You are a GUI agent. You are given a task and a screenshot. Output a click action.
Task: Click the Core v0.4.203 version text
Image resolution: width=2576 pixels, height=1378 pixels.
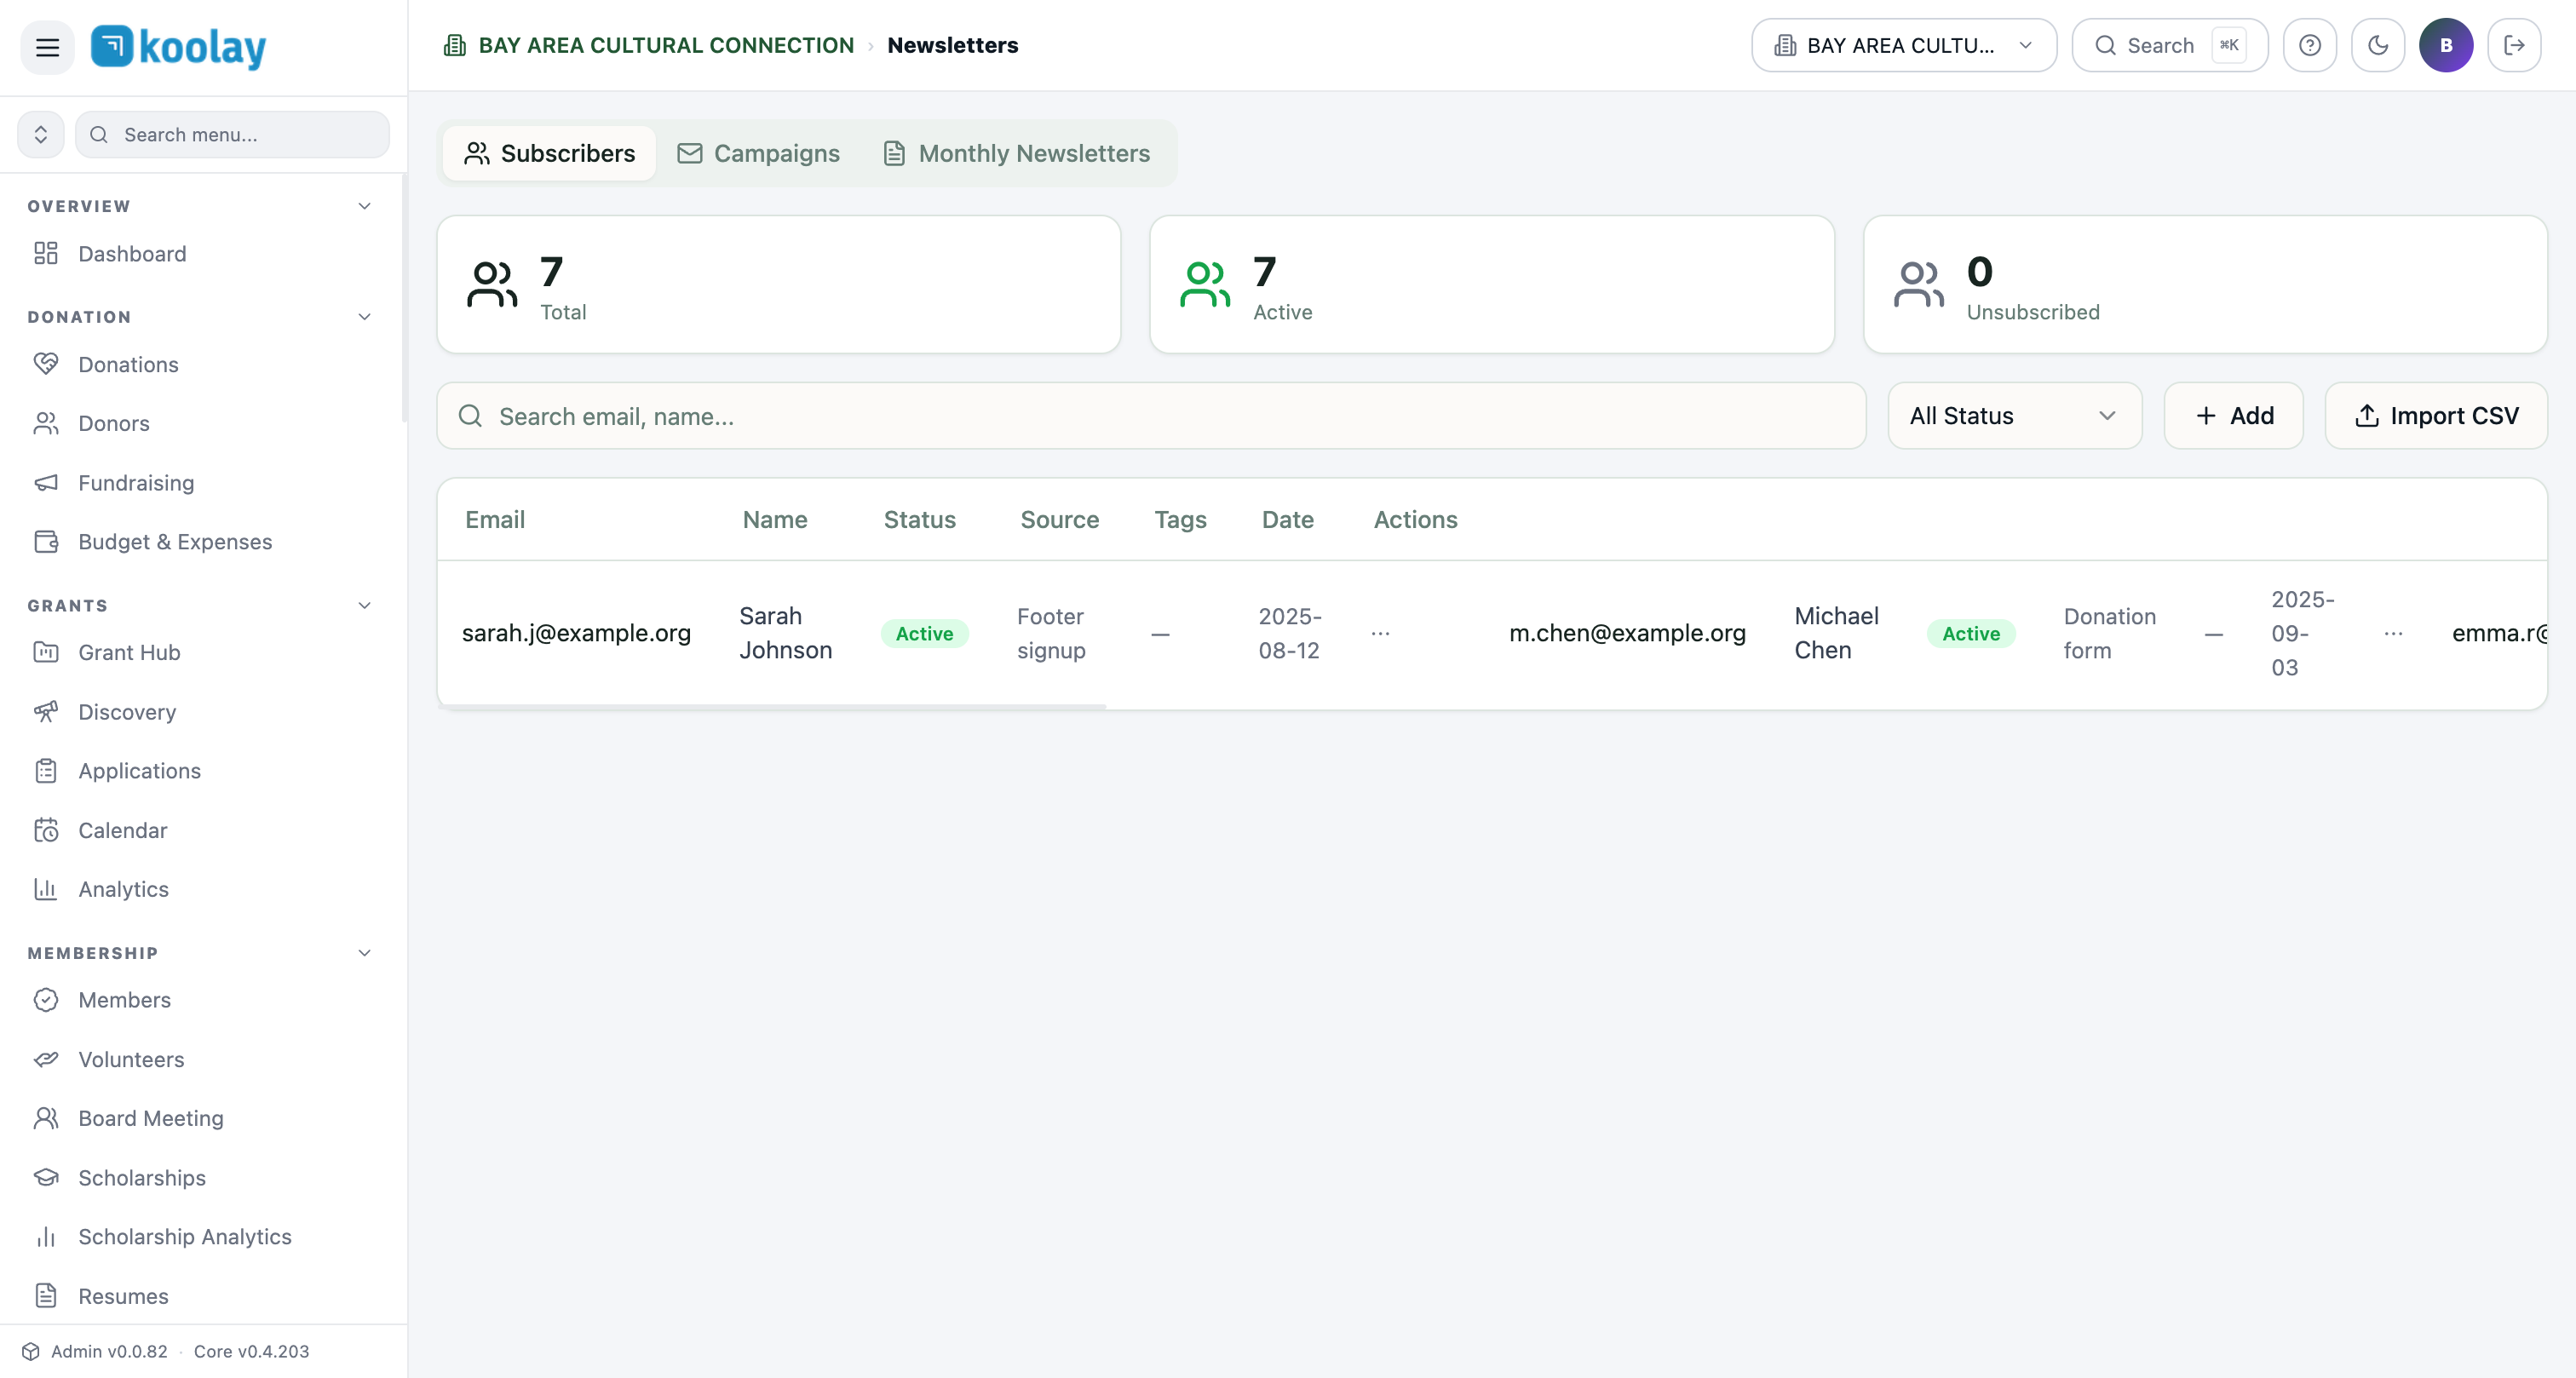tap(251, 1352)
